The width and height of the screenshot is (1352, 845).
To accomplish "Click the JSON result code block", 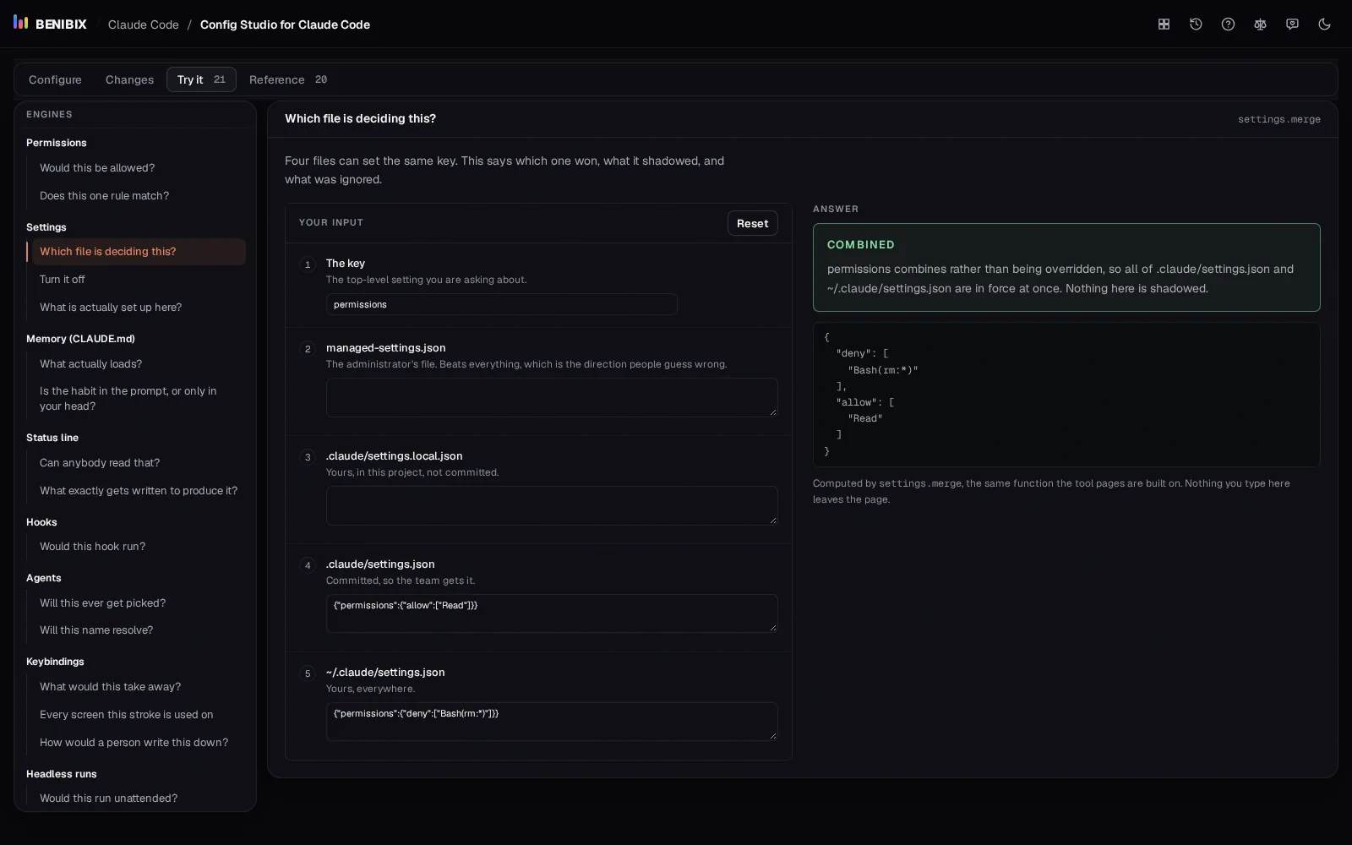I will click(x=1066, y=395).
